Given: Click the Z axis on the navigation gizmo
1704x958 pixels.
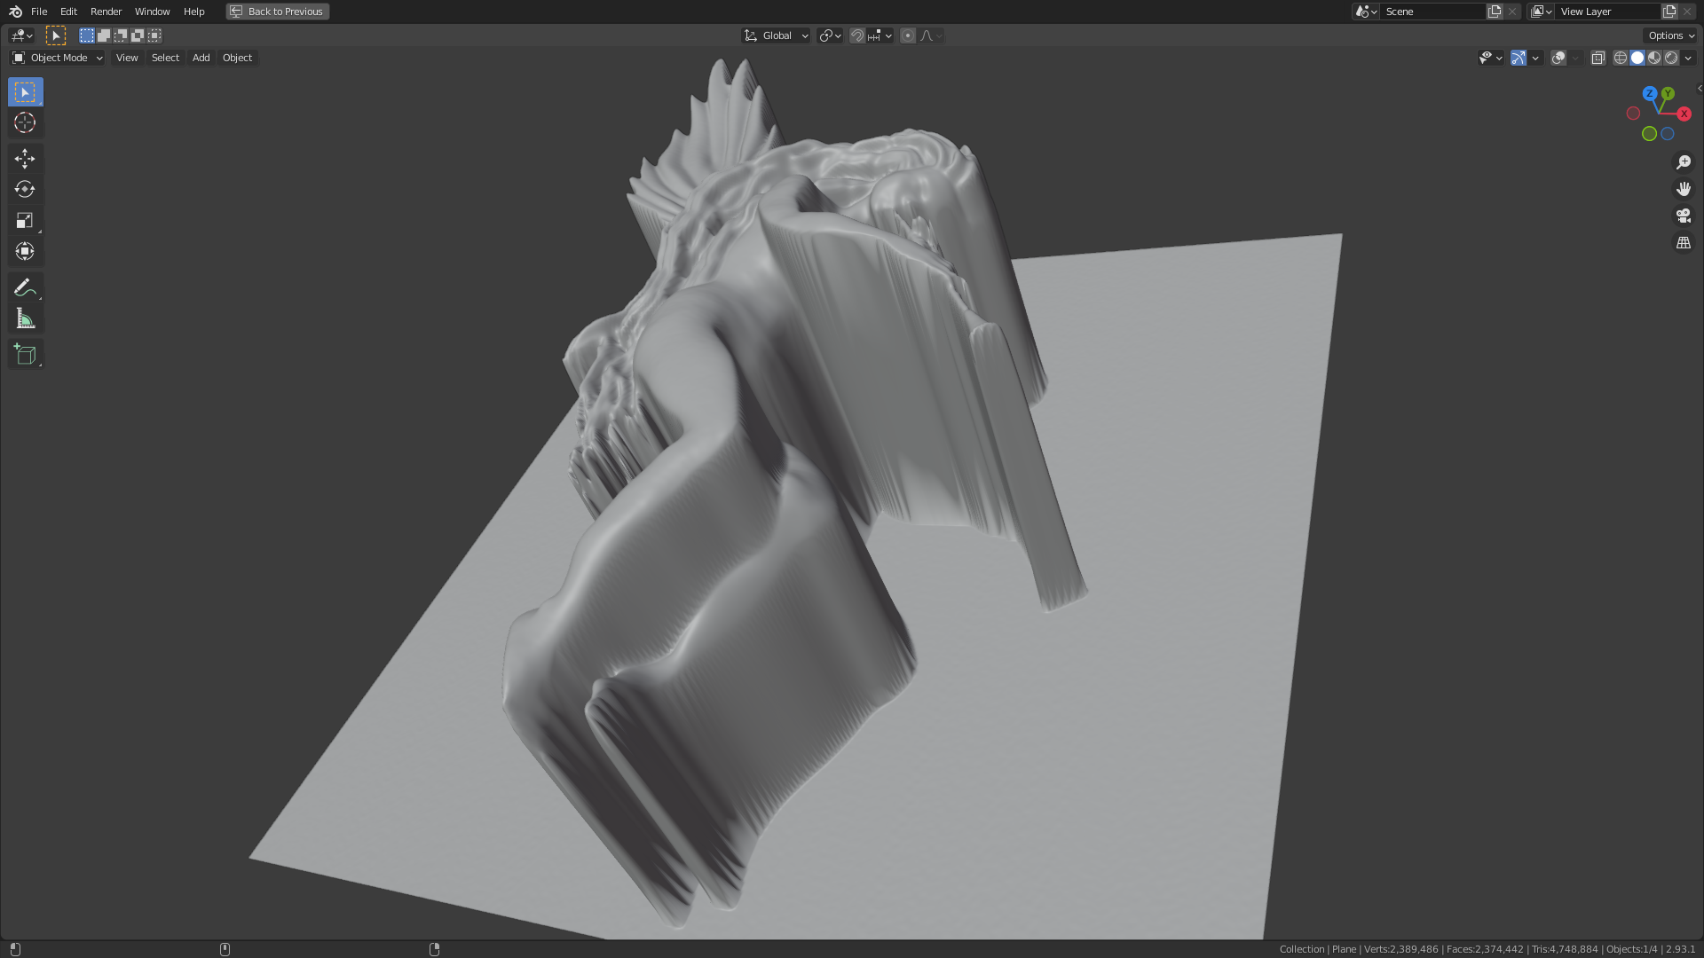Looking at the screenshot, I should (x=1649, y=93).
